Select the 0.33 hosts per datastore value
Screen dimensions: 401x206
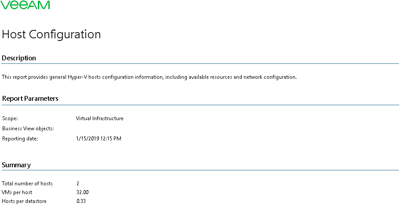tap(81, 202)
